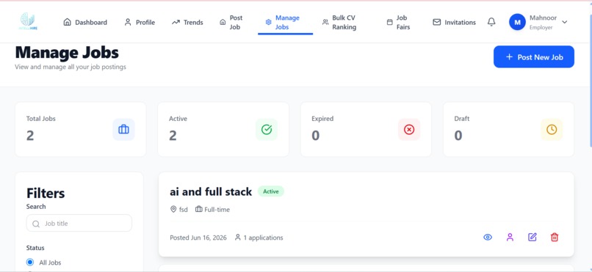Viewport: 592px width, 272px height.
Task: Open the ai and full stack title
Action: click(211, 192)
